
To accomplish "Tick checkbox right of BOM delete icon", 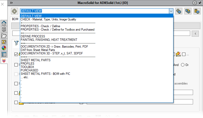I will click(184, 54).
